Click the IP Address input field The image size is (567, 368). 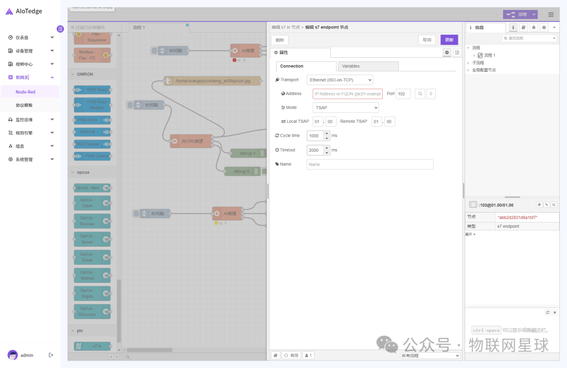pos(348,94)
